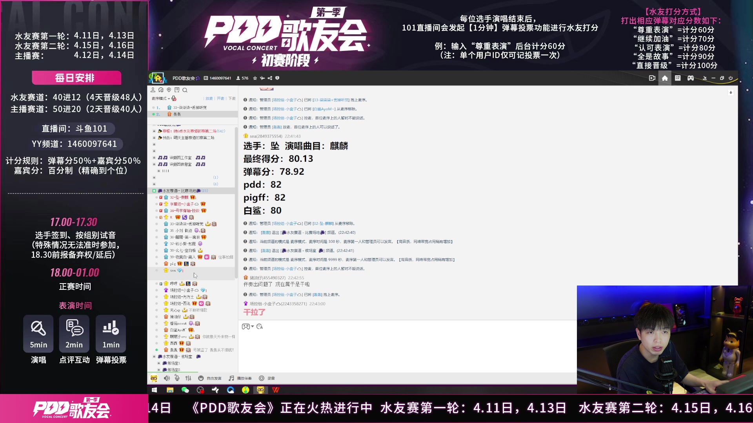Select user 36-醒醒-第一滴泪
The image size is (753, 423).
[x=185, y=237]
